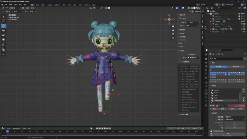
Task: Open the Texture properties tab
Action: point(206,105)
